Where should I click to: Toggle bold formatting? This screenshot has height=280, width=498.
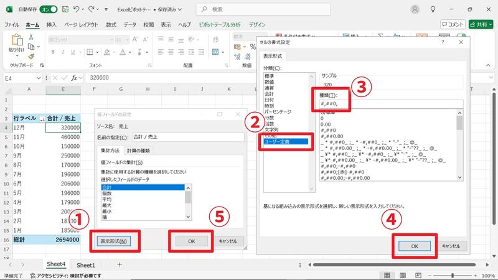point(53,52)
